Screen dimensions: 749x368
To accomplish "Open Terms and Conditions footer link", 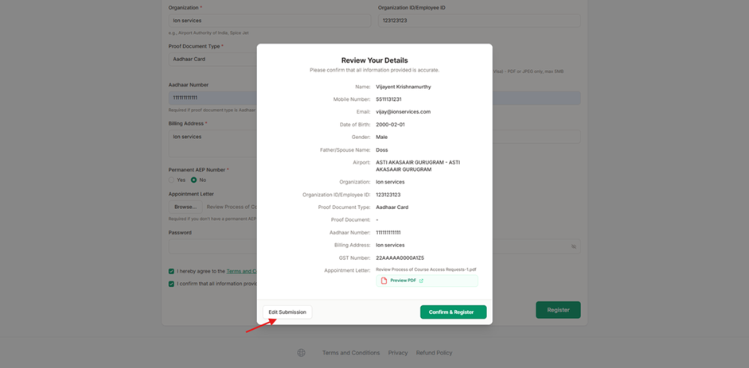I will (x=350, y=353).
